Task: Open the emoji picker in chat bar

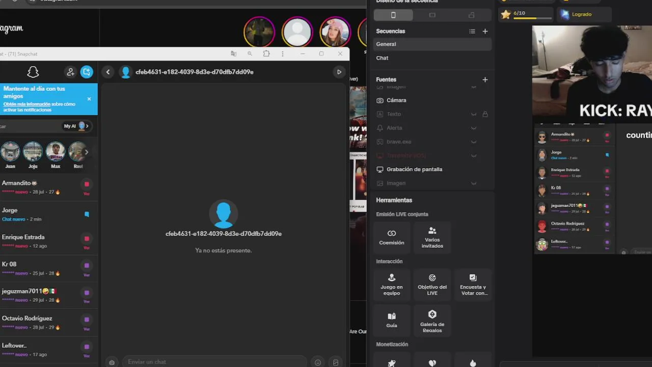Action: click(x=318, y=362)
